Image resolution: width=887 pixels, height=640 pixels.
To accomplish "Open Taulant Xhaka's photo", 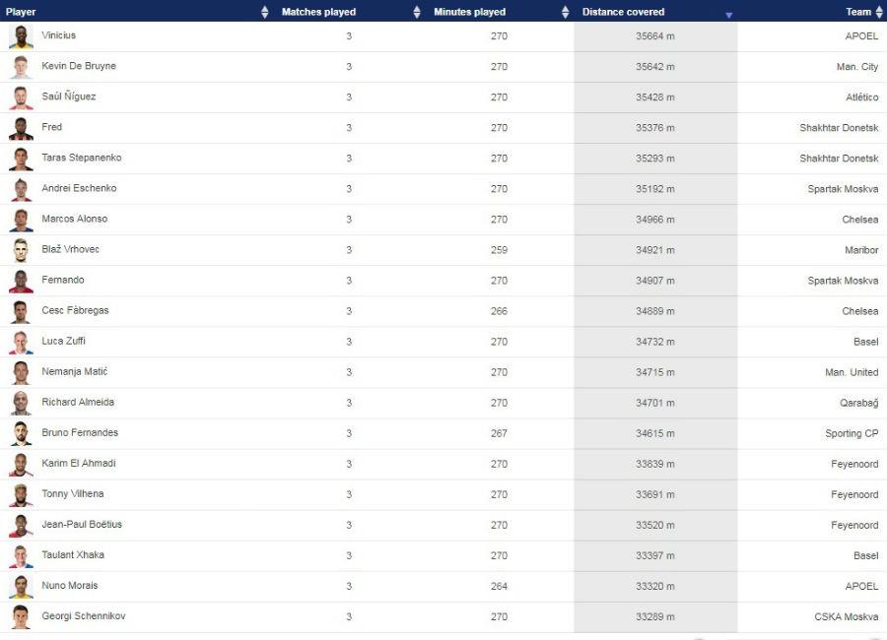I will pyautogui.click(x=21, y=555).
